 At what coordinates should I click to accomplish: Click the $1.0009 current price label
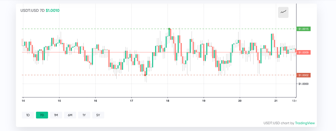pos(303,52)
